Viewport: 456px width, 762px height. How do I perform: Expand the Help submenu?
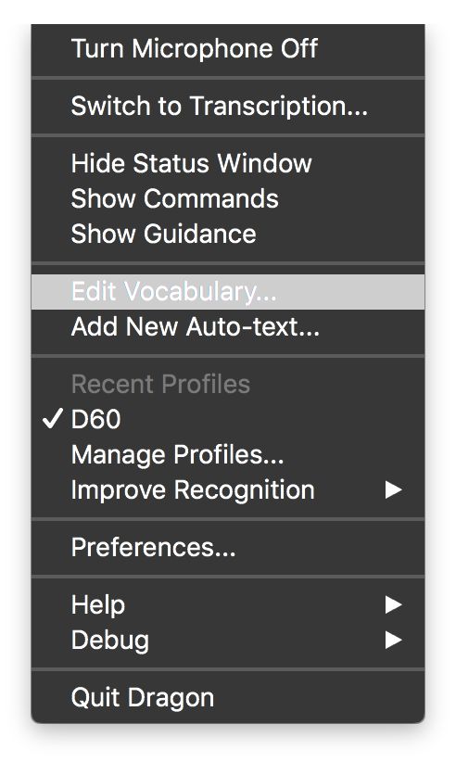[228, 605]
